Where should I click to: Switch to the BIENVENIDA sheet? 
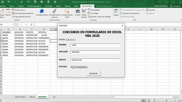point(20,97)
